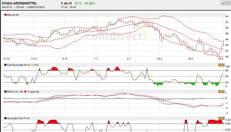Close the Fast Stochastik indicator panel
Viewport: 231px width, 132px height.
[223, 65]
